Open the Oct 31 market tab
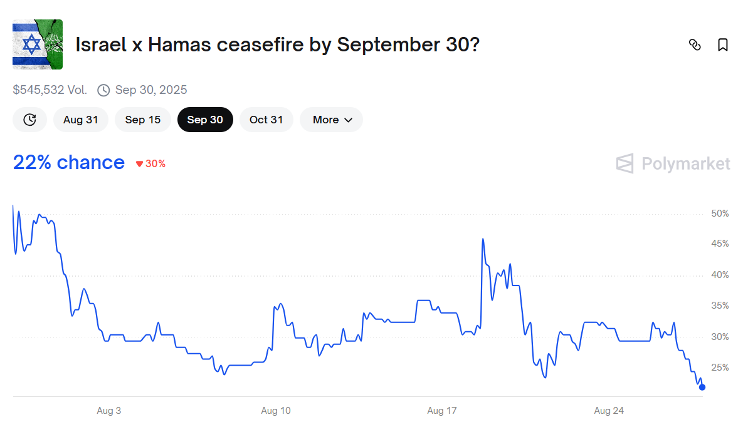The height and width of the screenshot is (427, 743). pos(266,120)
